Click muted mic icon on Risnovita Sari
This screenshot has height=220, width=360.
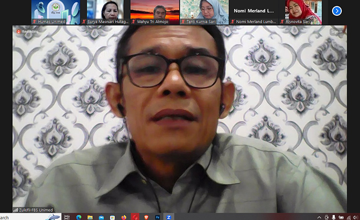(282, 22)
